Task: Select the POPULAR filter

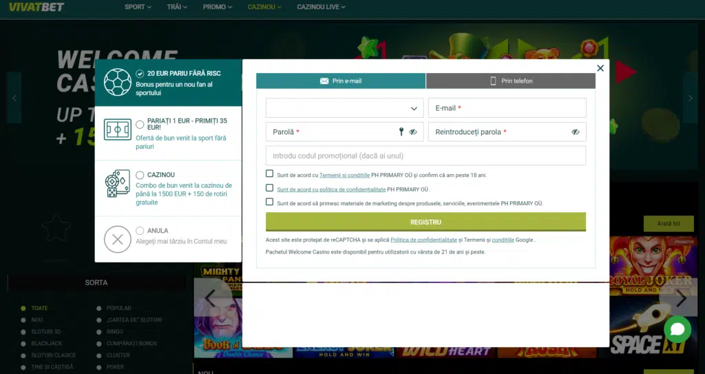Action: 114,309
